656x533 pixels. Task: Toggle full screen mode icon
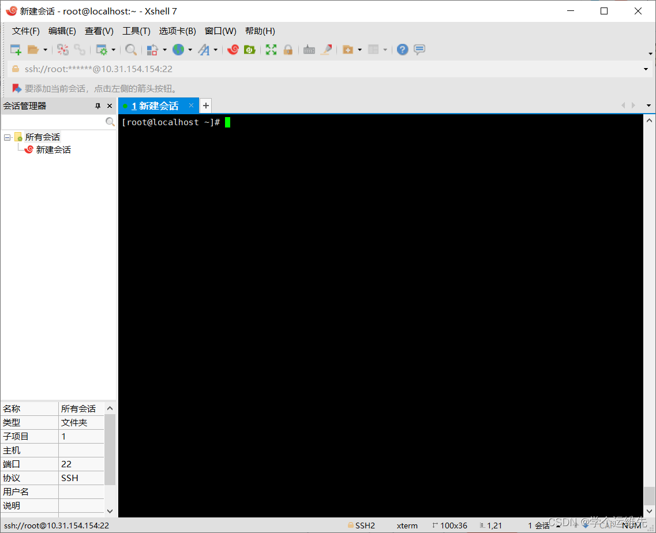point(271,50)
